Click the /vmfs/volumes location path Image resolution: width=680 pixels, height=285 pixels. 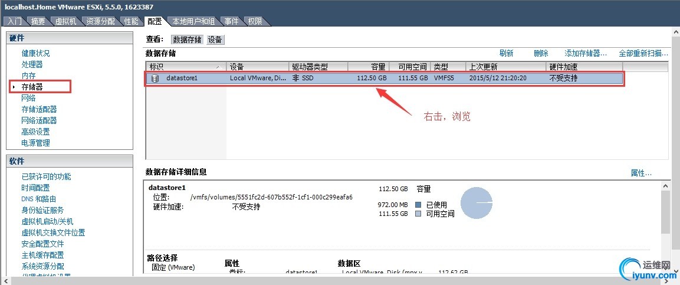click(x=271, y=197)
